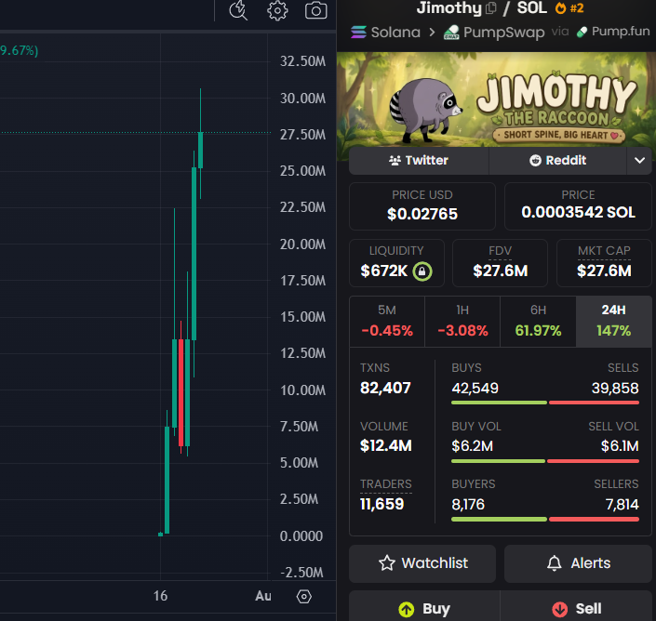Click the MKT CAP $27.6M box

pos(604,263)
